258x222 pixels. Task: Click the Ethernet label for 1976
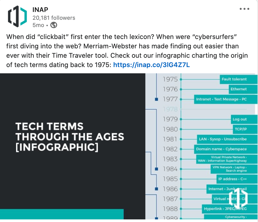point(239,89)
